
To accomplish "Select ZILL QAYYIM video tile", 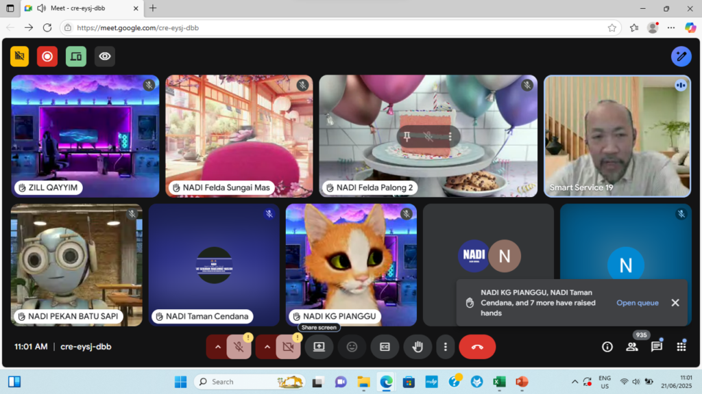I will [x=85, y=136].
